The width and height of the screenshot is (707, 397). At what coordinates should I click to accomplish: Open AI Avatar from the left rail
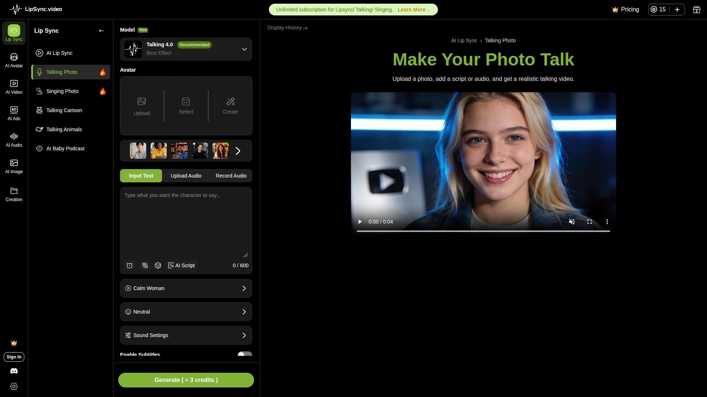(14, 60)
